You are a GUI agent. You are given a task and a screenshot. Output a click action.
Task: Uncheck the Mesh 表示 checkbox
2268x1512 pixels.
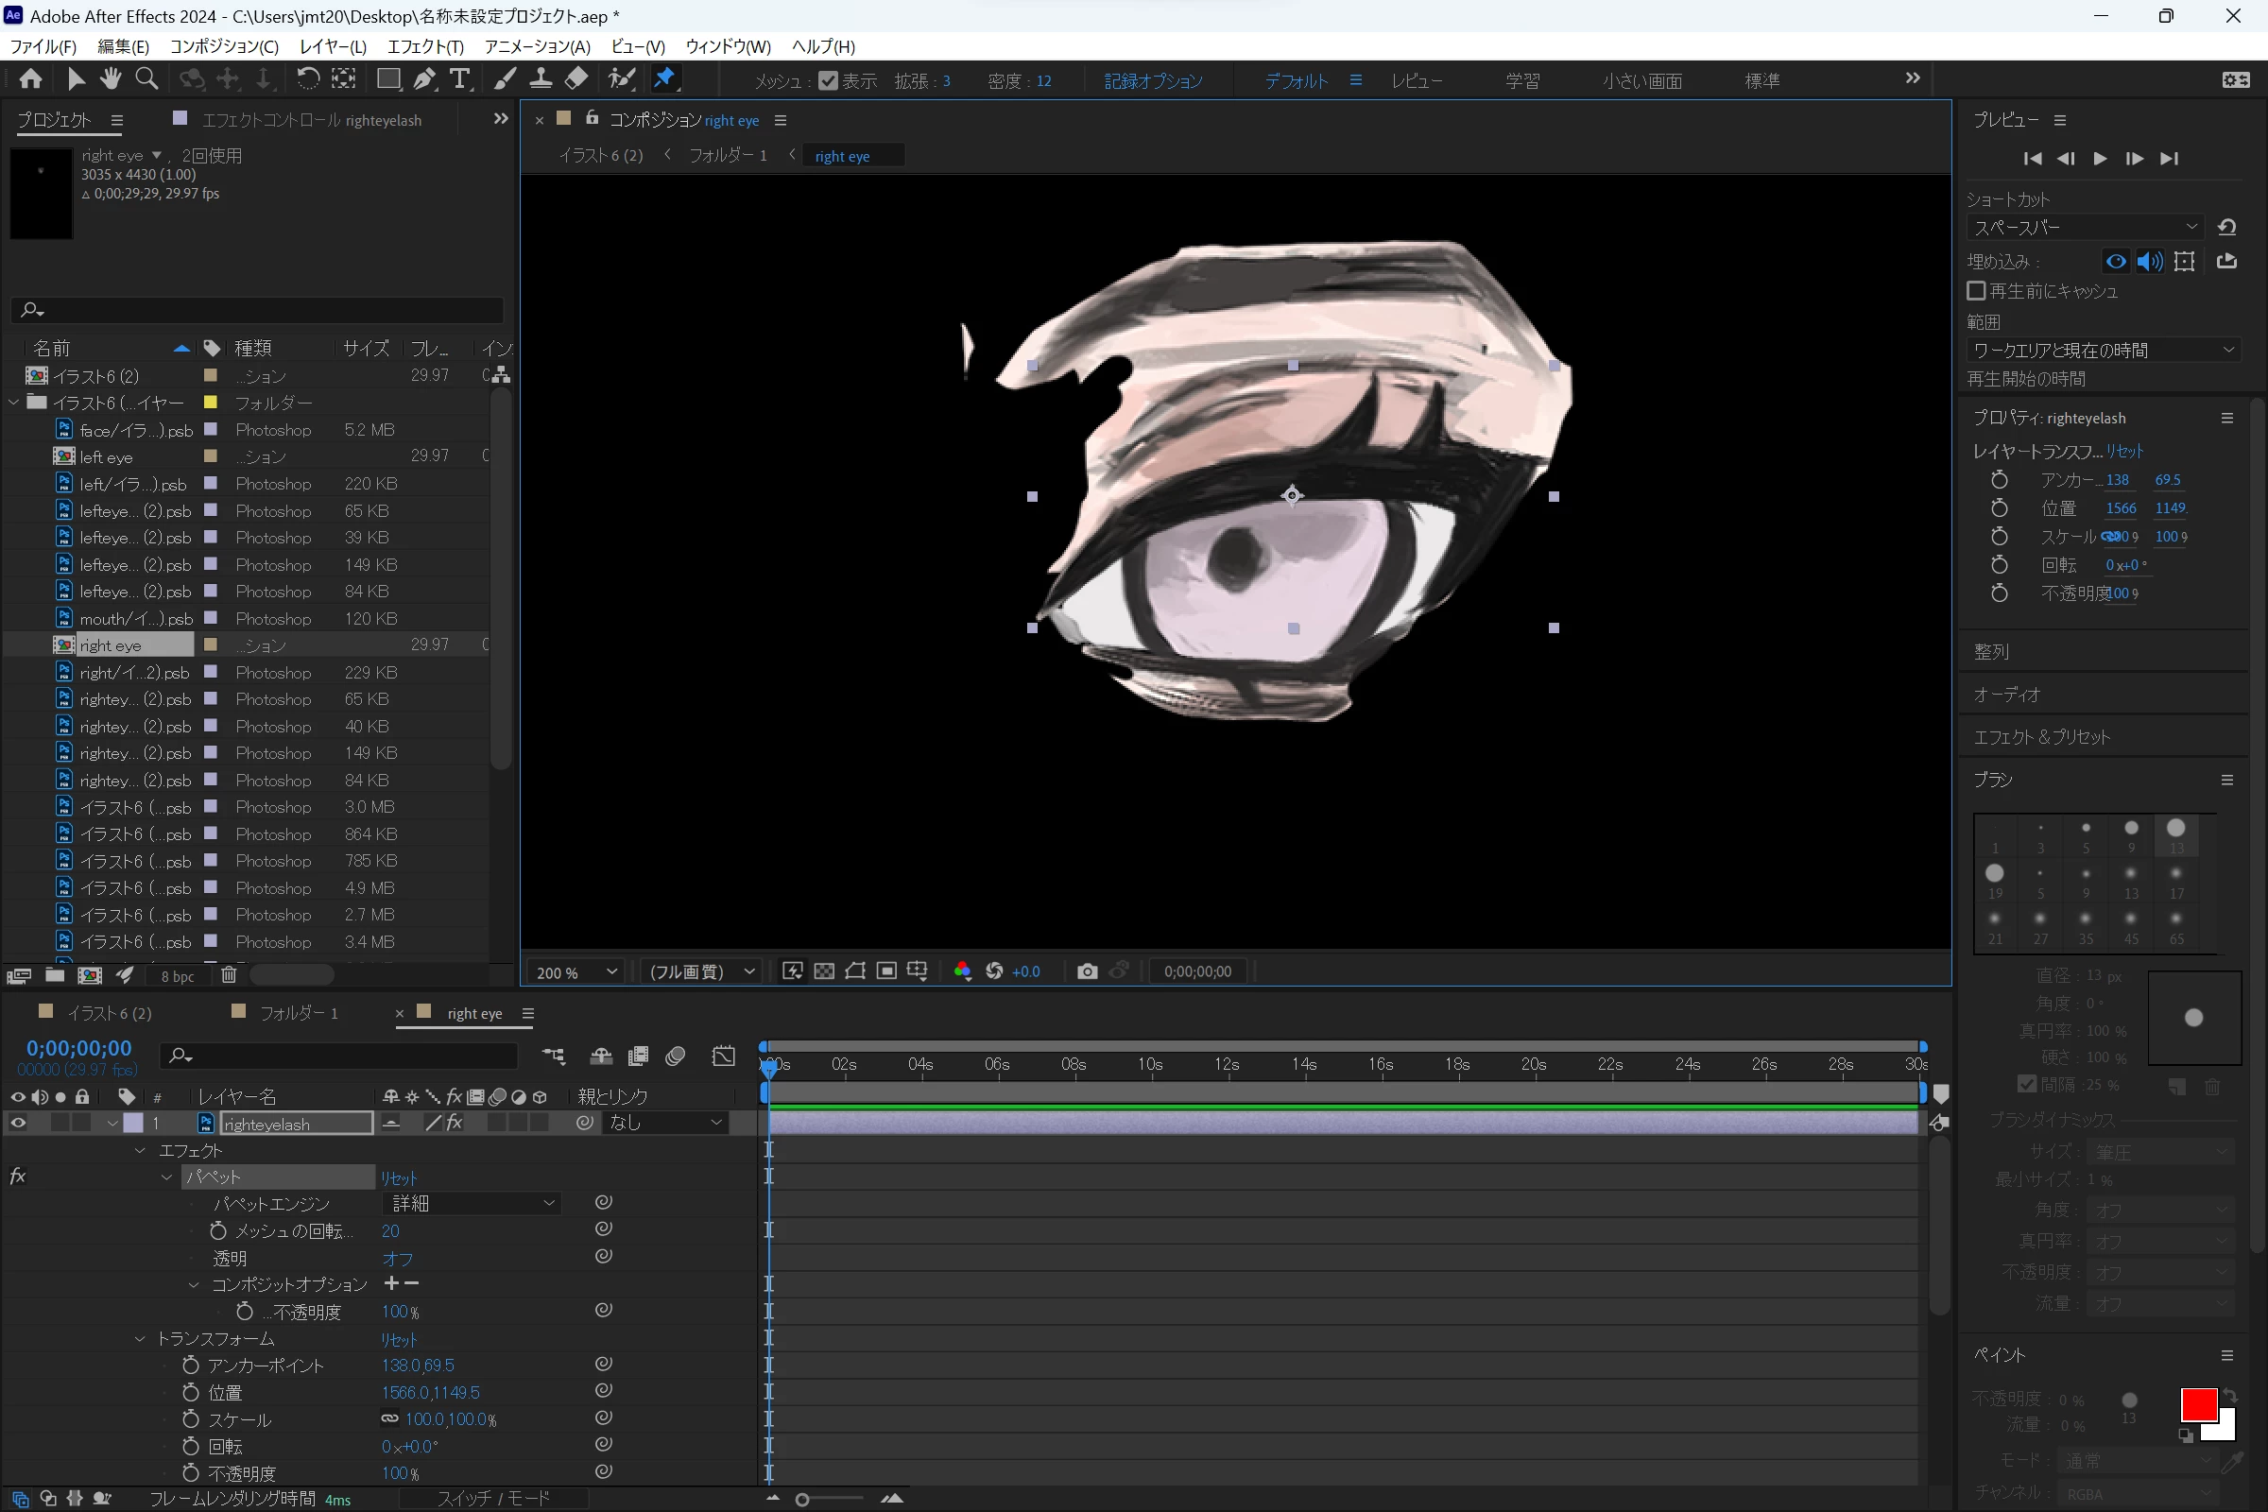coord(828,81)
